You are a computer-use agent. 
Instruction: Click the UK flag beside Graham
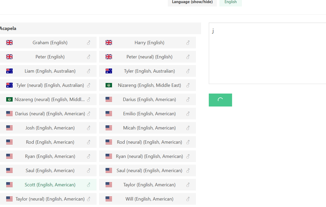coord(9,43)
